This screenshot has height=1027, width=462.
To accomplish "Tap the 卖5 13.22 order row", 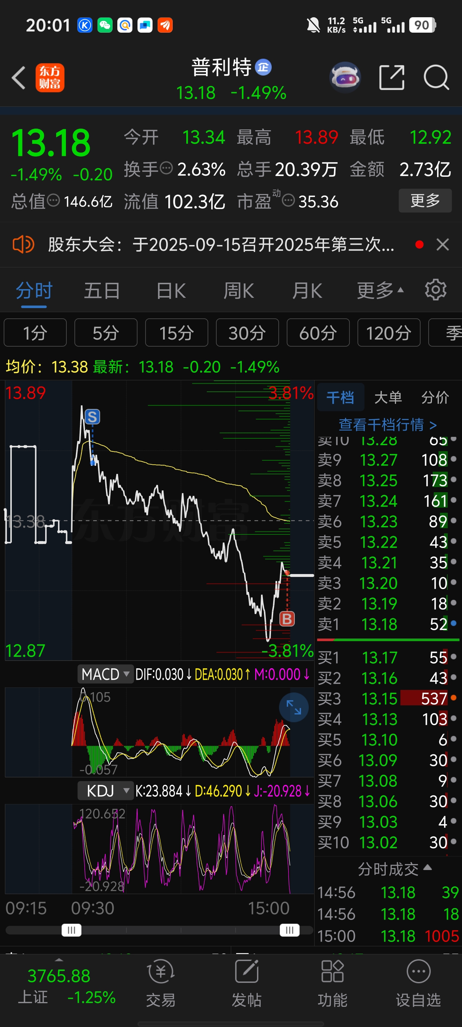I will click(388, 541).
